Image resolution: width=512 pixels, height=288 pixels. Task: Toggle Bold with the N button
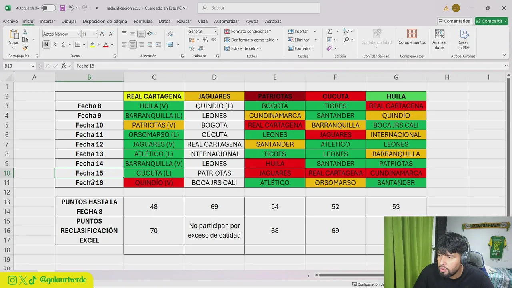pyautogui.click(x=46, y=44)
